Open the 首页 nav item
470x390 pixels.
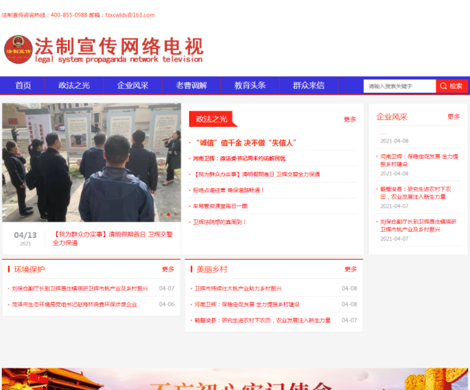pyautogui.click(x=24, y=86)
